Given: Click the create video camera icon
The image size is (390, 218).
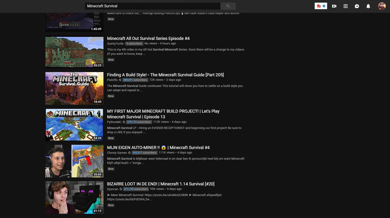Looking at the screenshot, I should click(x=334, y=6).
